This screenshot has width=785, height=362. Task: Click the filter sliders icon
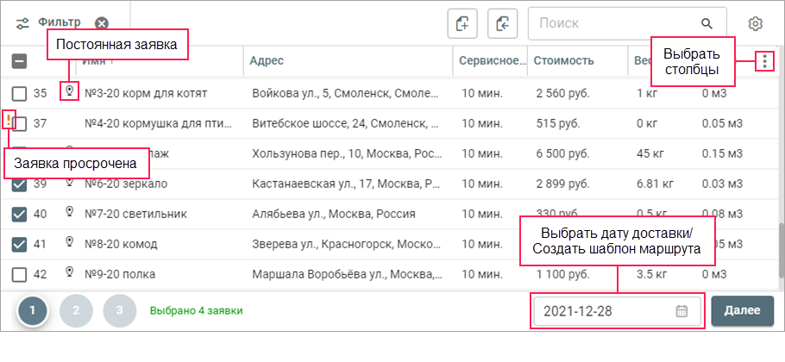[22, 23]
